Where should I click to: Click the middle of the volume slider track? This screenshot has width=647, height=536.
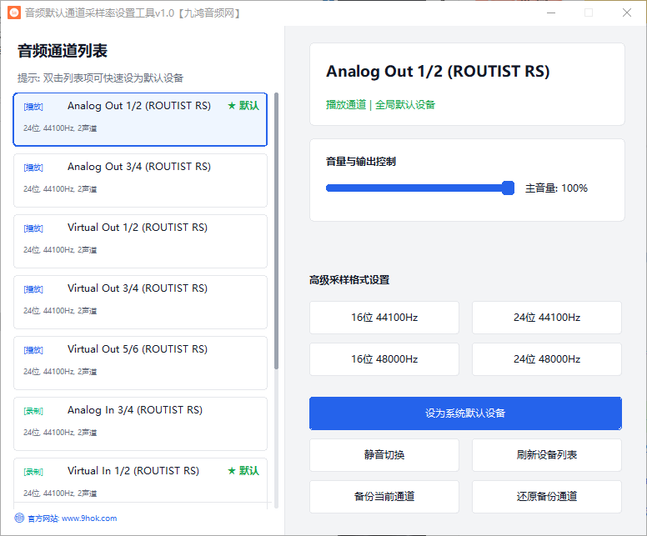[420, 188]
